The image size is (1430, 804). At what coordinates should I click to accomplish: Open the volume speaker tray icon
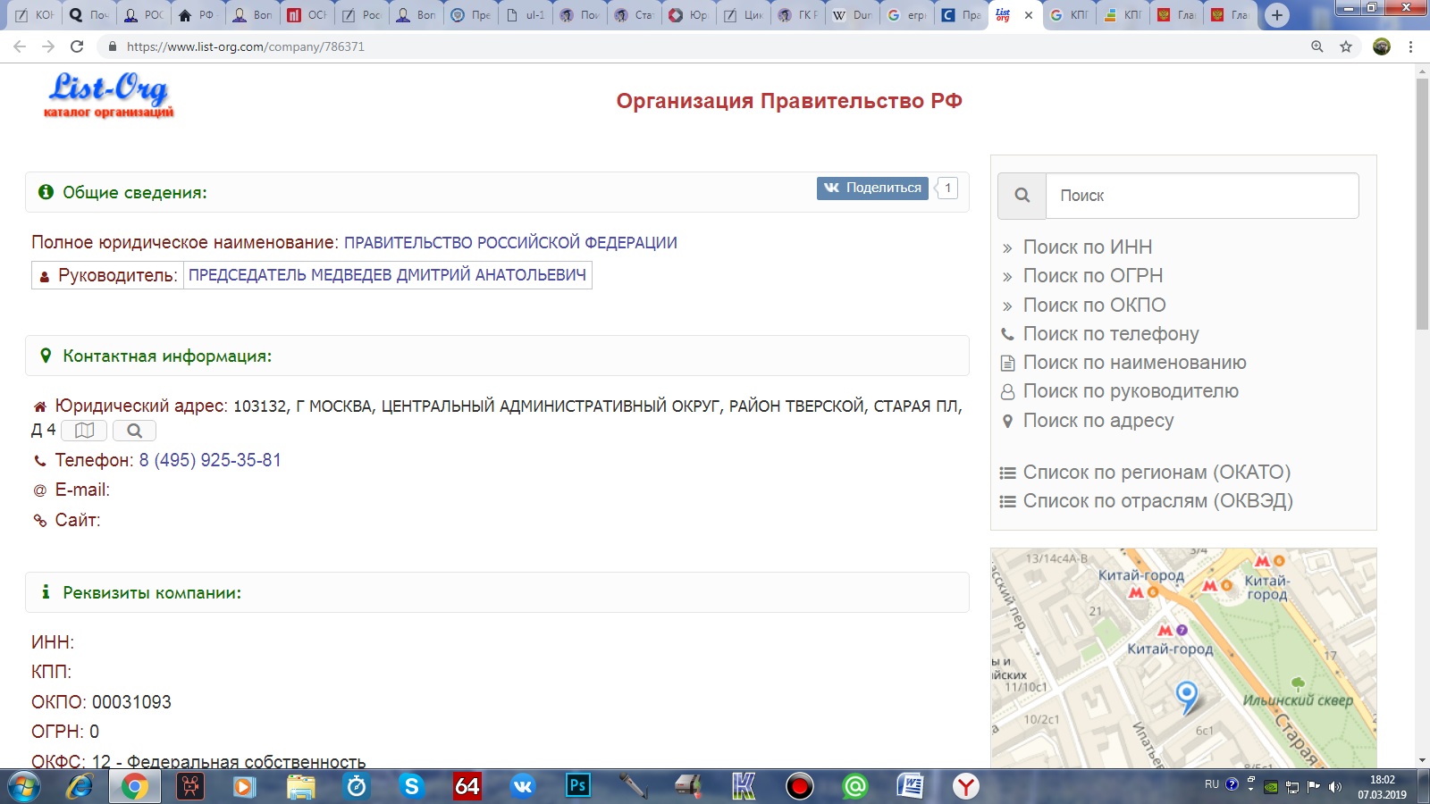tap(1335, 786)
